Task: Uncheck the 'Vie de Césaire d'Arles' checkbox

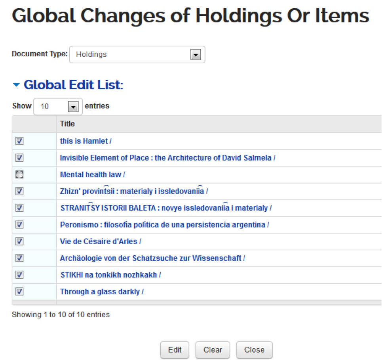Action: click(20, 241)
